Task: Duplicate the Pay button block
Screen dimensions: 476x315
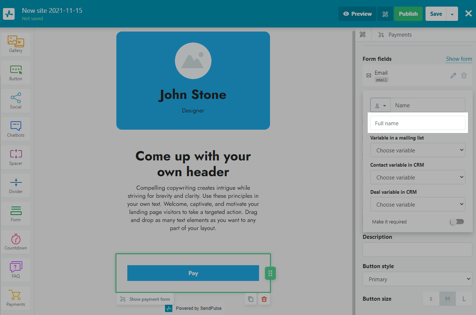Action: 251,299
